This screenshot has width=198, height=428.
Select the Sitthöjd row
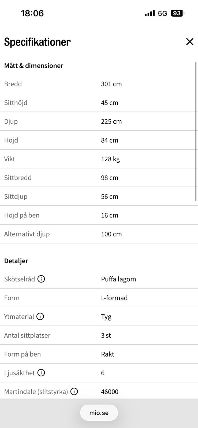tap(99, 103)
